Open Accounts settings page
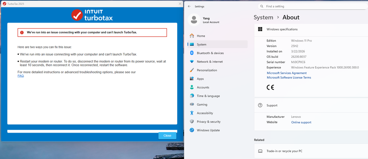Viewport: 368px width, 159px height. [217, 87]
